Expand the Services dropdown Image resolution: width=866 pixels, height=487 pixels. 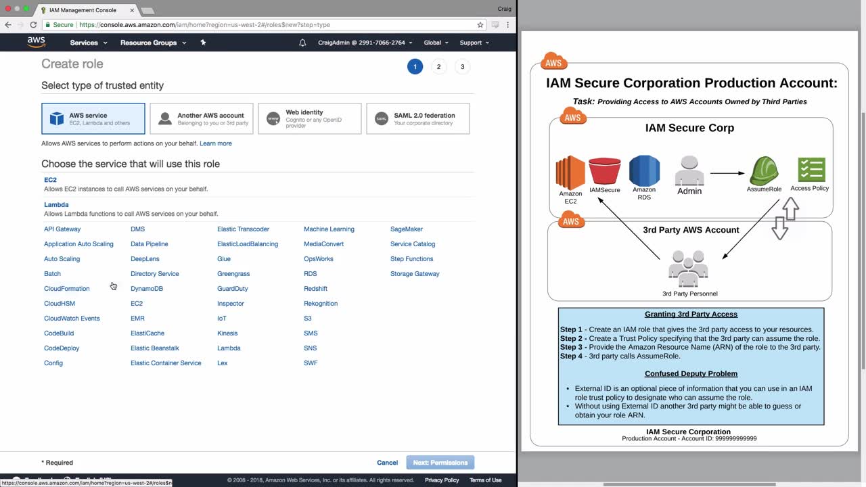click(88, 43)
